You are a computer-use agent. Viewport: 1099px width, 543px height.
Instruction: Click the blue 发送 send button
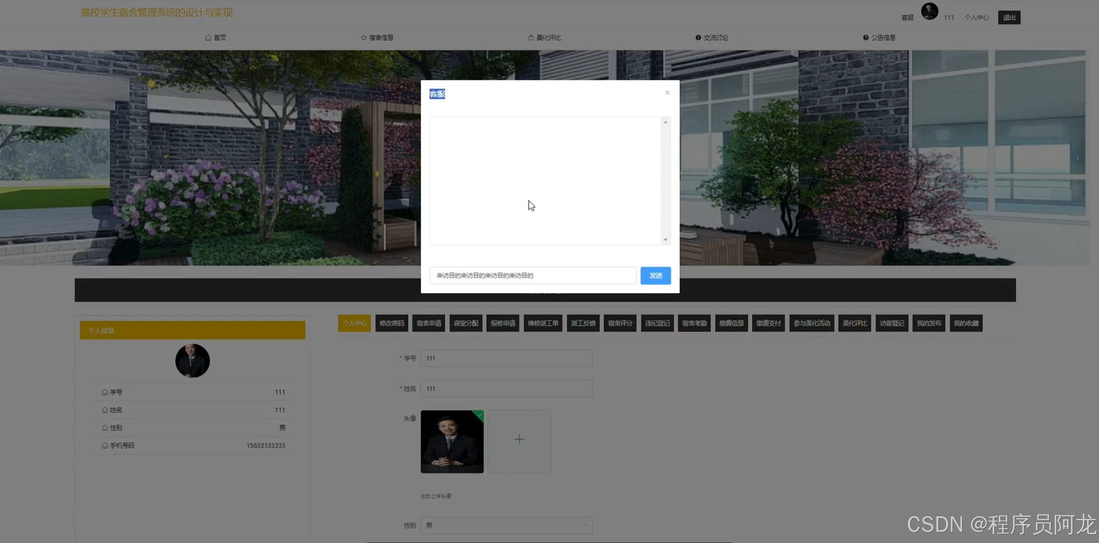pyautogui.click(x=655, y=275)
